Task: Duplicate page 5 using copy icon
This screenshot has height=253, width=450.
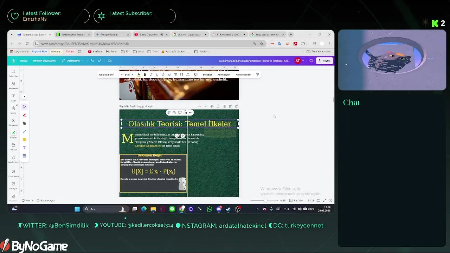Action: (224, 106)
